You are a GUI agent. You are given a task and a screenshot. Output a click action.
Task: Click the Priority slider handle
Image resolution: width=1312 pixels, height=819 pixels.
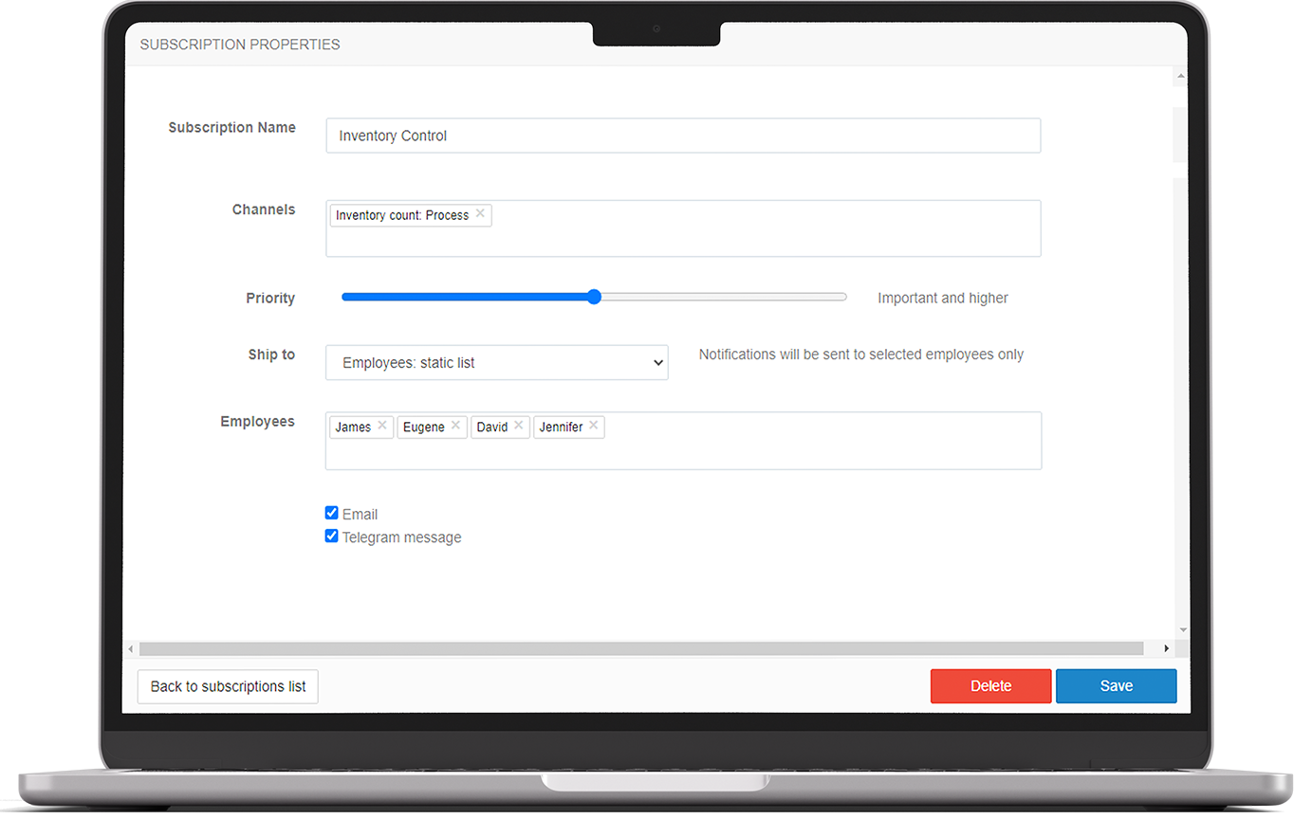(x=593, y=297)
